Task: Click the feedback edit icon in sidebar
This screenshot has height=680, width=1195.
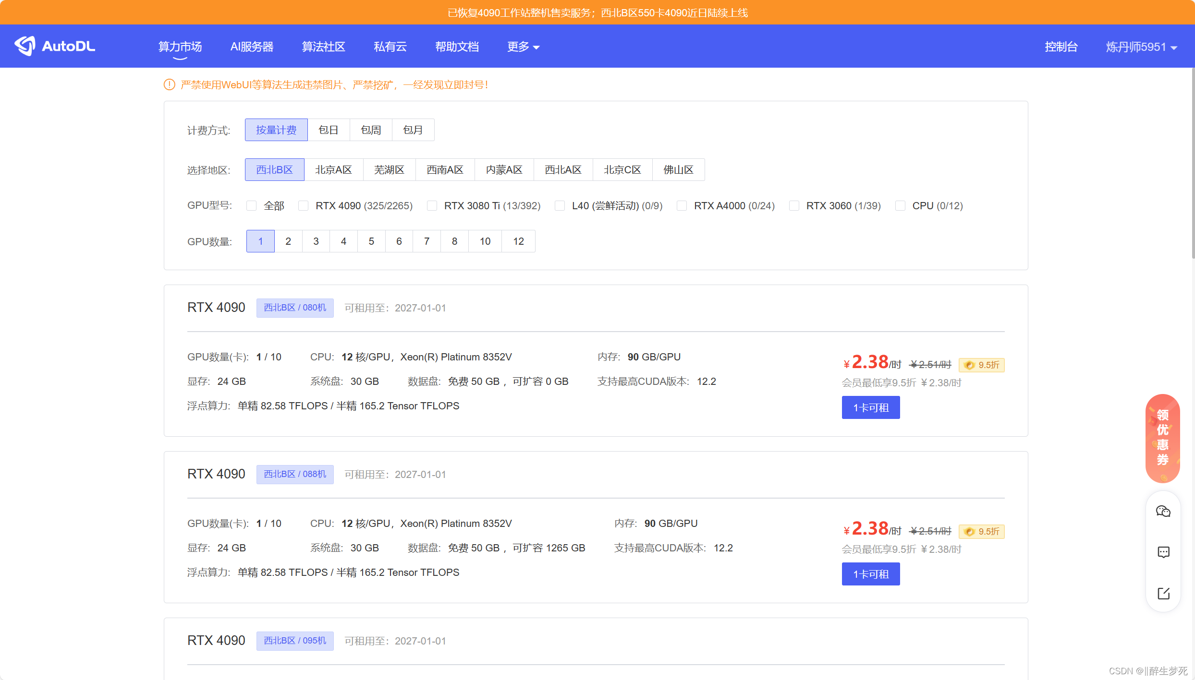Action: tap(1163, 594)
